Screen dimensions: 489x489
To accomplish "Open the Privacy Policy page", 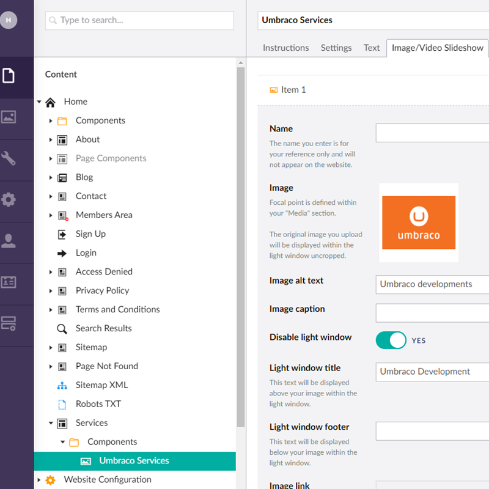I will coord(102,291).
